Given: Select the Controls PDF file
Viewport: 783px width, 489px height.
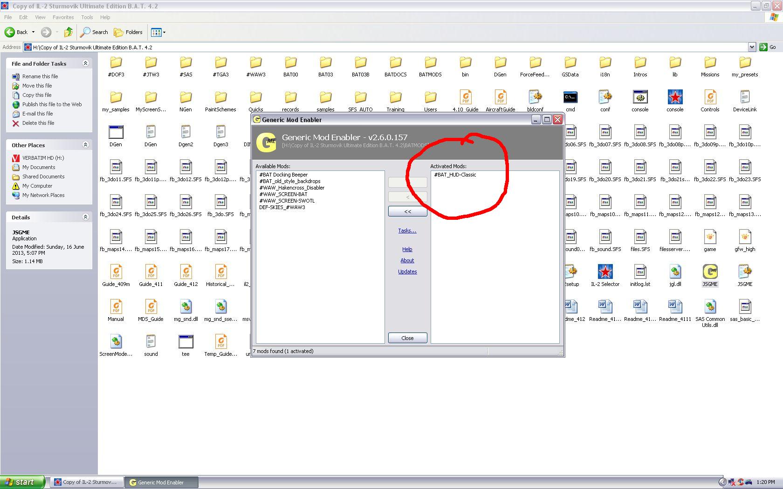Looking at the screenshot, I should [710, 101].
